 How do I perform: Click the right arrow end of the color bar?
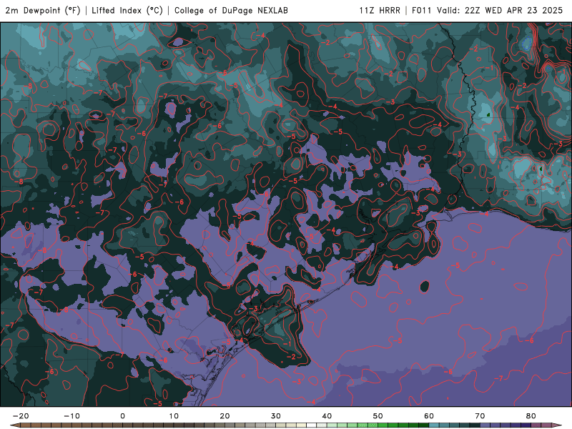[x=557, y=425]
